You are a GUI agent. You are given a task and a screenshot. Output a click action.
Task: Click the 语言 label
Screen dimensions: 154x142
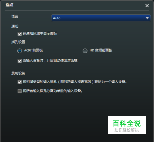click(x=15, y=16)
